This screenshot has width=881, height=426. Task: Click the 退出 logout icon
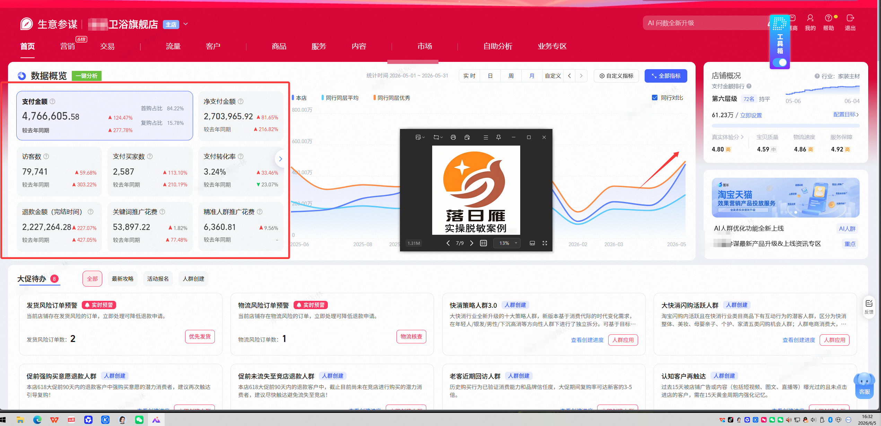[850, 22]
